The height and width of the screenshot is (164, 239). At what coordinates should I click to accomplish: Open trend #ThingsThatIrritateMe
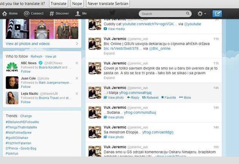pyautogui.click(x=21, y=127)
